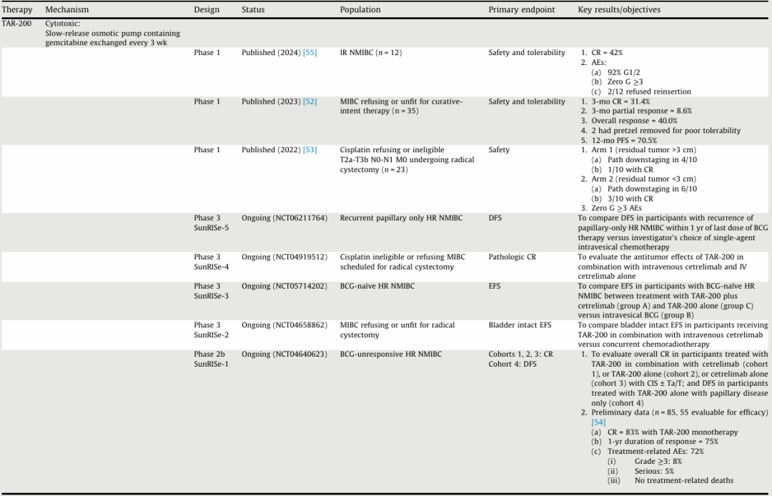The width and height of the screenshot is (772, 496).
Task: Click the "Mechanism" column header
Action: coord(67,9)
